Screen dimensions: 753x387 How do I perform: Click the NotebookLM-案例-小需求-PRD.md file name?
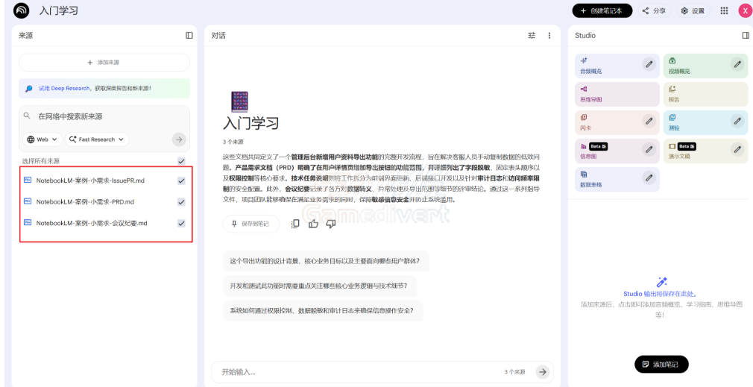click(84, 202)
